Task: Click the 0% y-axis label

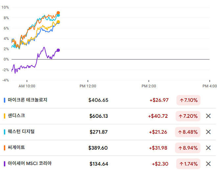Action: (x=6, y=59)
